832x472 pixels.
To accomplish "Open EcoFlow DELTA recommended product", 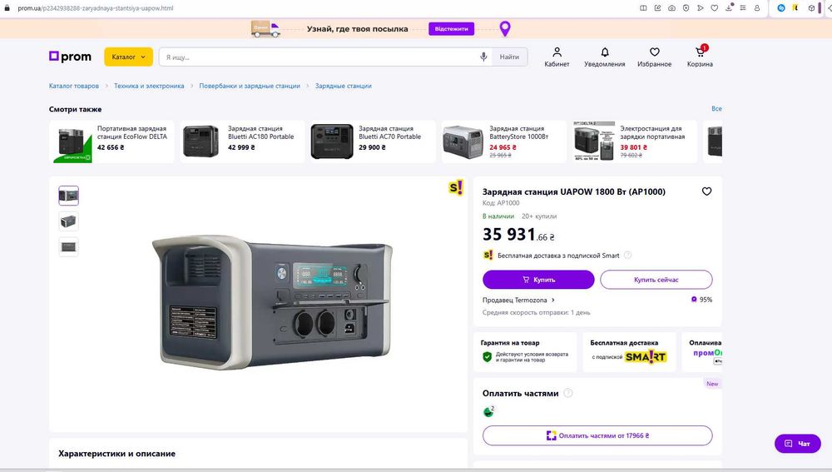I will click(x=112, y=142).
